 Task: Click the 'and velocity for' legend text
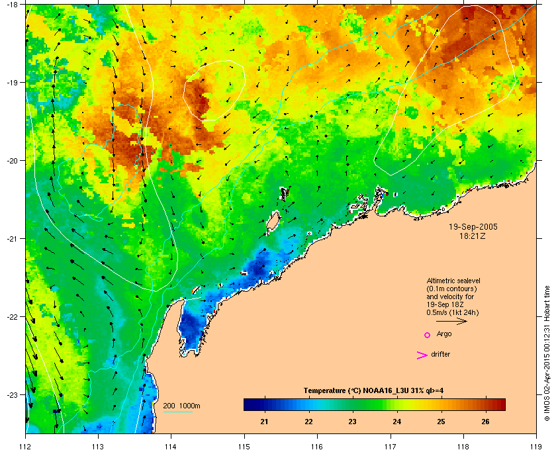pos(450,296)
